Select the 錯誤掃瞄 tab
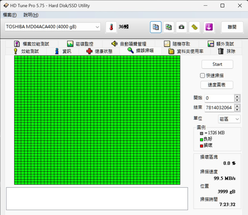 (141, 51)
